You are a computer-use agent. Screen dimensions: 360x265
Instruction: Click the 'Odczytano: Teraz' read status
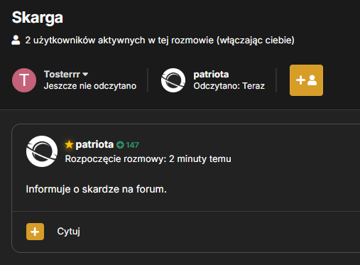point(229,86)
